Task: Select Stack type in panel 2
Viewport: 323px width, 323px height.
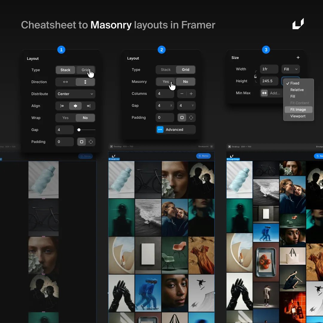Action: 166,70
